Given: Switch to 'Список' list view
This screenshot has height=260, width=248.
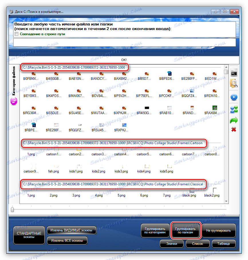Looking at the screenshot, I should [x=198, y=244].
